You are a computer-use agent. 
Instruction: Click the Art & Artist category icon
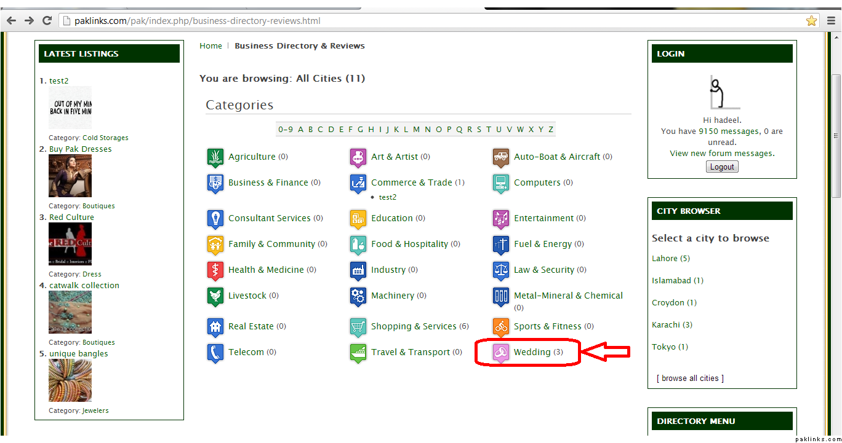coord(358,157)
